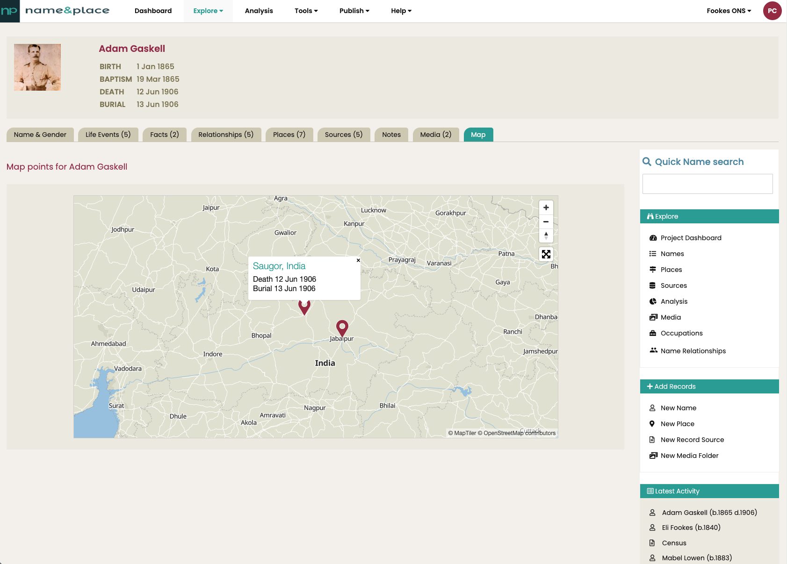
Task: Open the Media (2) tab
Action: [x=436, y=135]
